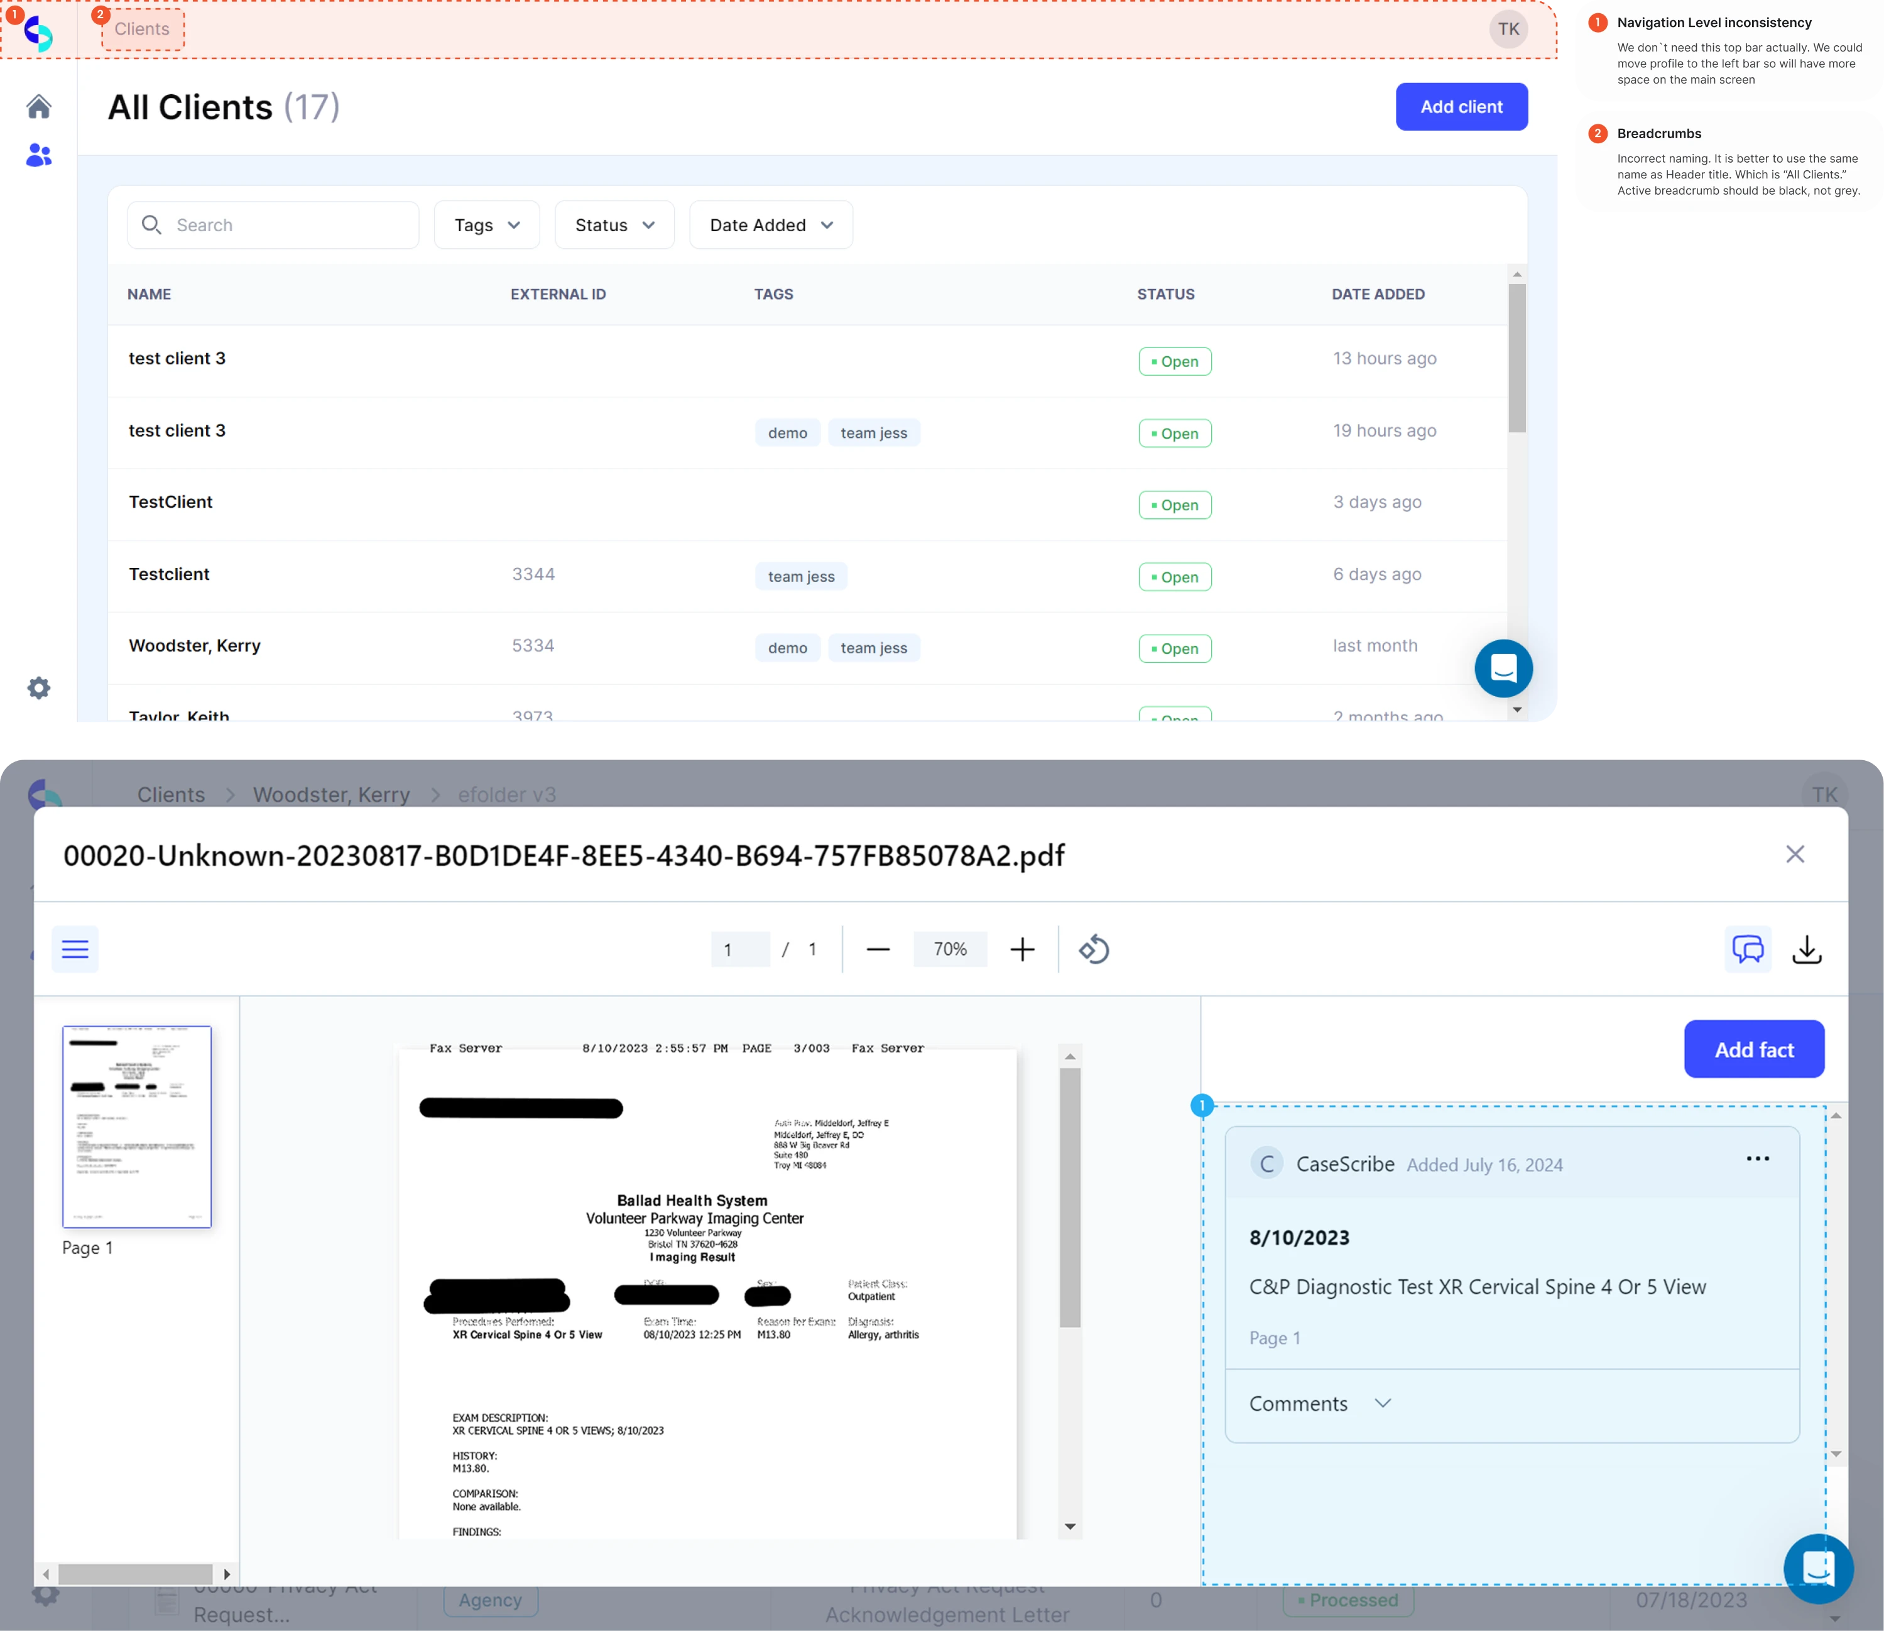The image size is (1884, 1631).
Task: Open the Date Added filter
Action: (770, 225)
